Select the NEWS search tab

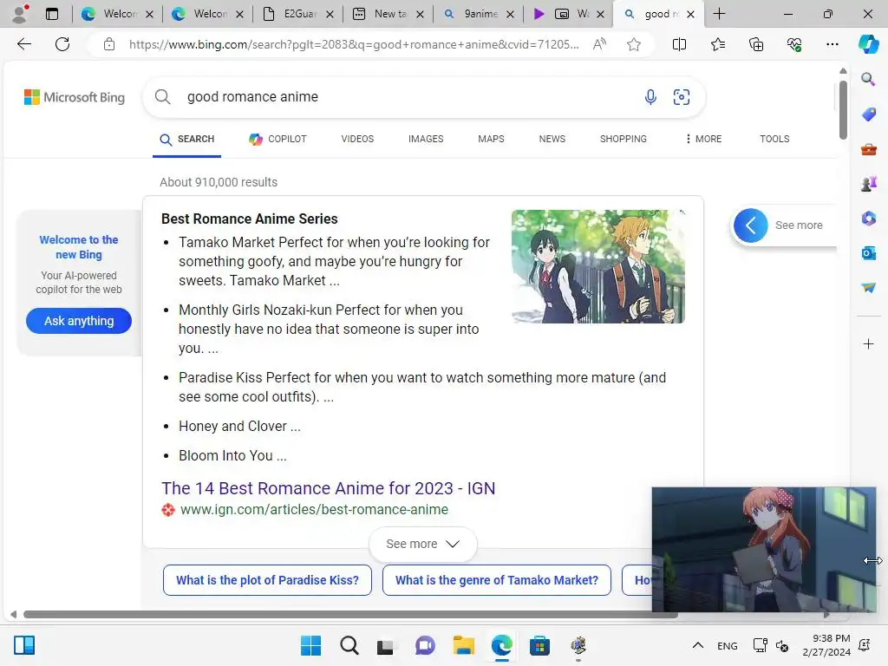click(x=552, y=139)
